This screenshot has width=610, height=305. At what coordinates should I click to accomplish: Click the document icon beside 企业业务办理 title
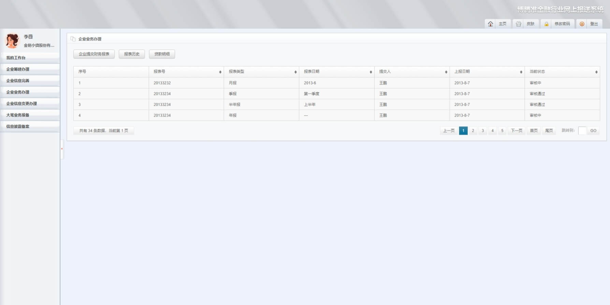[x=73, y=39]
